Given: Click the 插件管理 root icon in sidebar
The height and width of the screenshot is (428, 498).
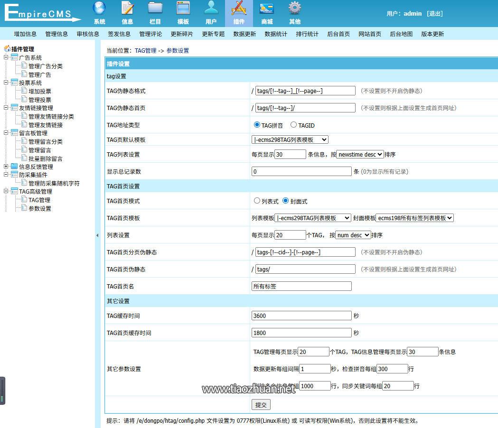Looking at the screenshot, I should pos(7,48).
